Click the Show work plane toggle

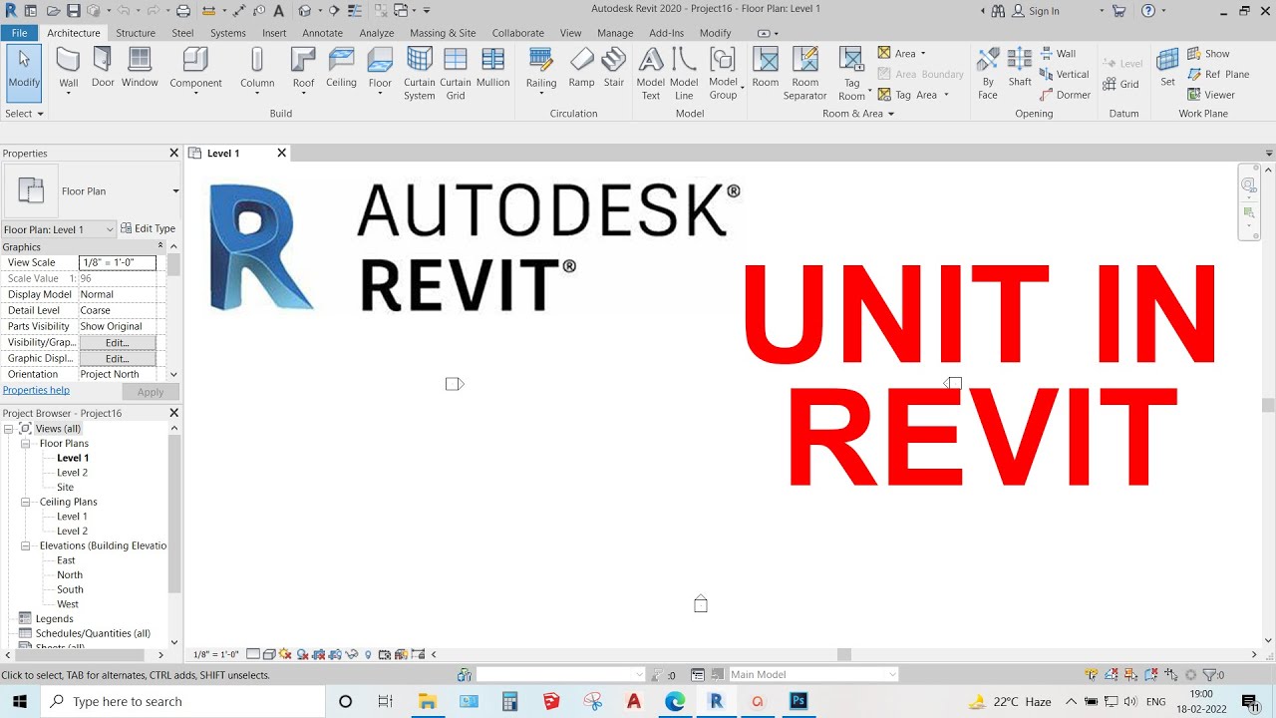point(1208,54)
